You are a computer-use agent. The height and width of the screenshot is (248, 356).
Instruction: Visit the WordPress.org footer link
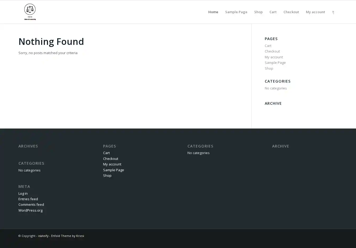[30, 210]
